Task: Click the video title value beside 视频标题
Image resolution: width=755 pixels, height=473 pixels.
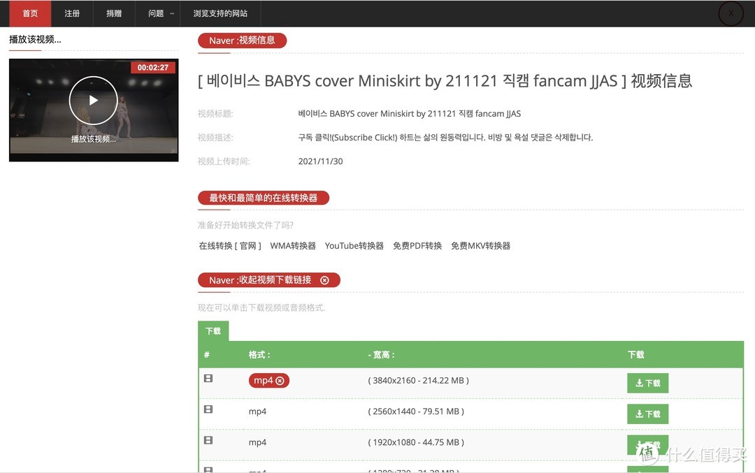Action: click(x=409, y=114)
